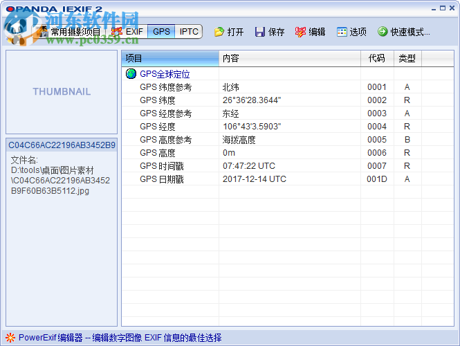460x346 pixels.
Task: Select the GPS 高度参考 row
Action: tap(288, 140)
